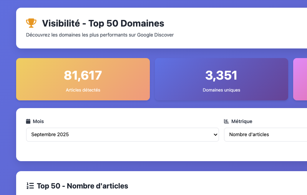Screen dimensions: 307x195
Task: Click the 3,351 Domaines uniques card
Action: coord(221,79)
